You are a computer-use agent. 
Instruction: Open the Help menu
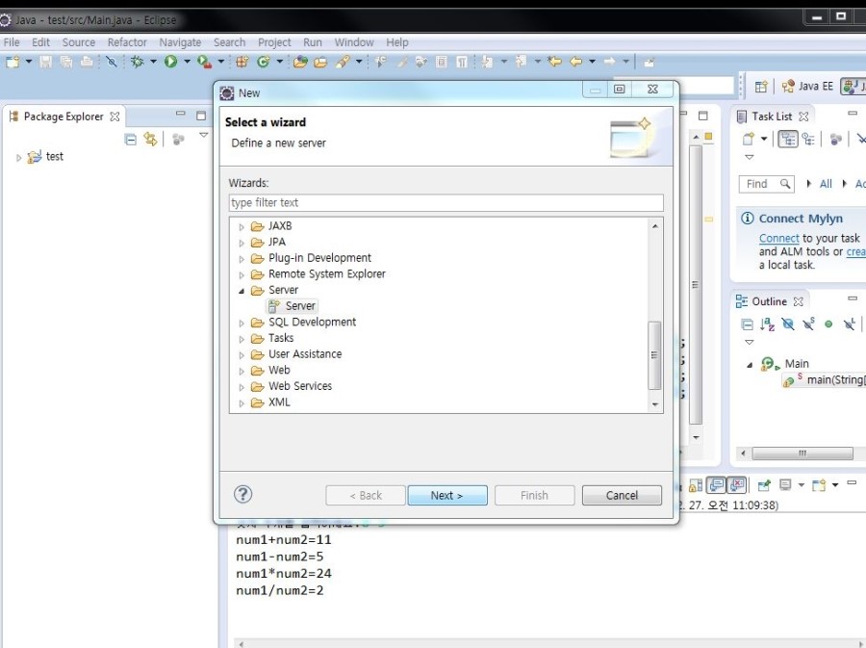396,42
